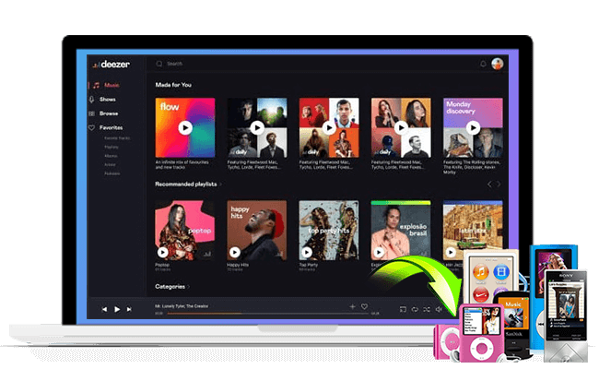Play the happy hits playlist
The image size is (599, 369).
click(235, 252)
